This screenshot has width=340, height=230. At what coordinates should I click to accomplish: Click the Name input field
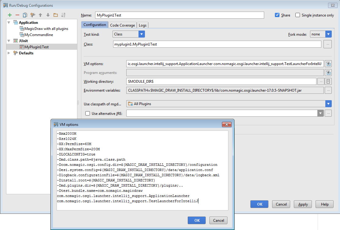tap(179, 15)
